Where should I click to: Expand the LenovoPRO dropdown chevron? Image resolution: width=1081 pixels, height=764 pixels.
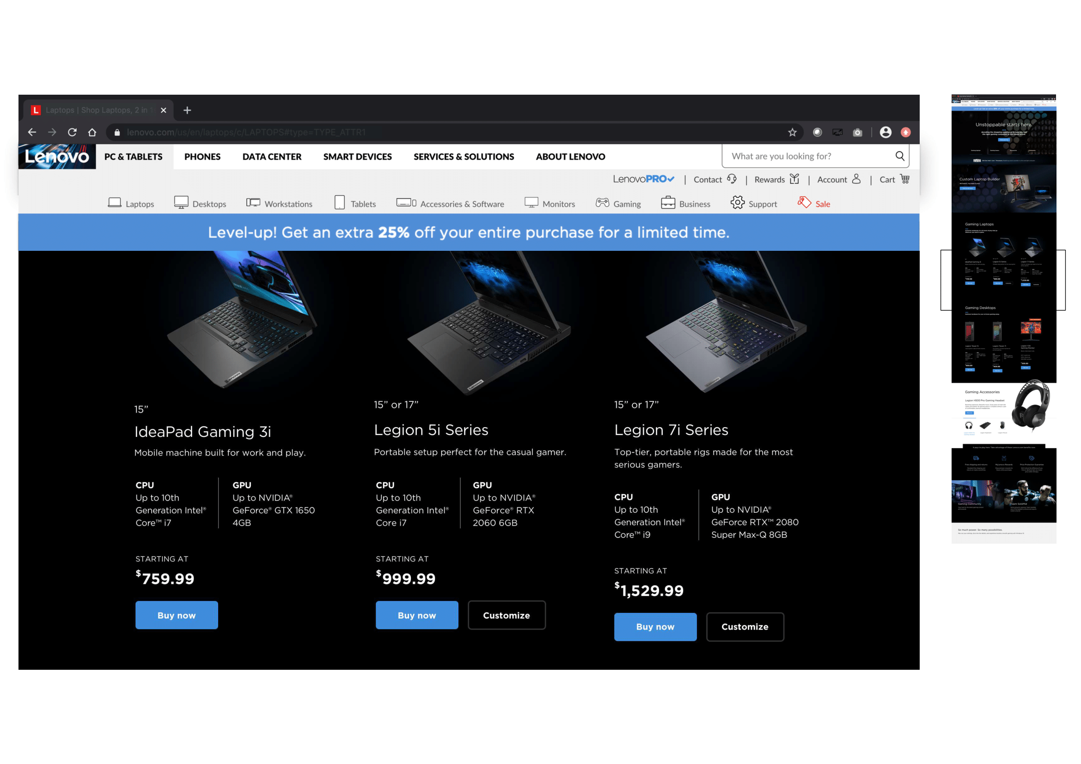click(671, 179)
